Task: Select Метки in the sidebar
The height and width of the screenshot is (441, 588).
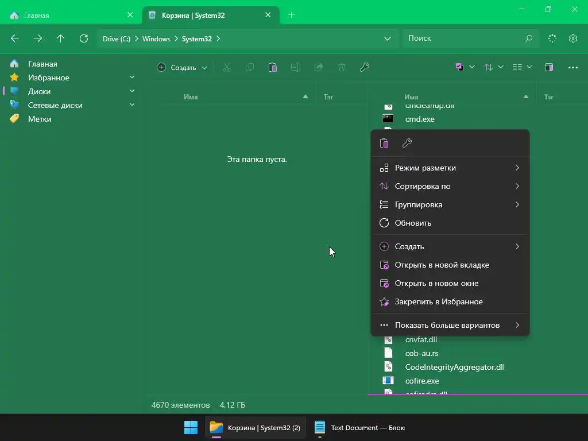Action: click(71, 119)
